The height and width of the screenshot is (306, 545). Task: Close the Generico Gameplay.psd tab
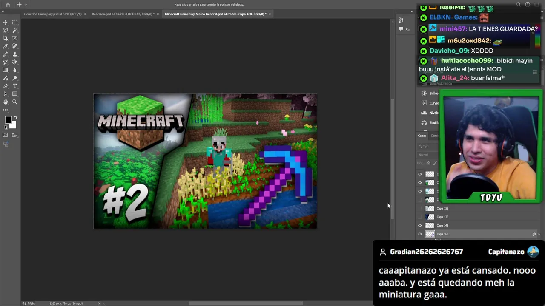[85, 14]
